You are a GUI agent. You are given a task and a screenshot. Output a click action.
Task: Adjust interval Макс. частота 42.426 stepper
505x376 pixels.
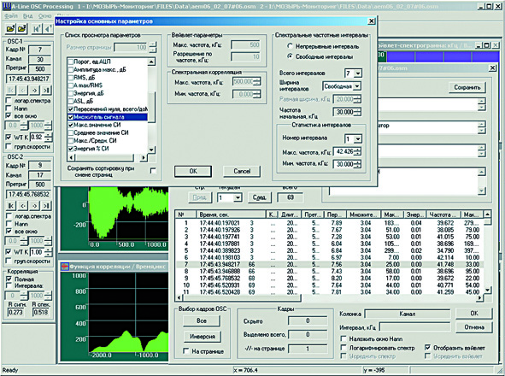click(x=357, y=151)
